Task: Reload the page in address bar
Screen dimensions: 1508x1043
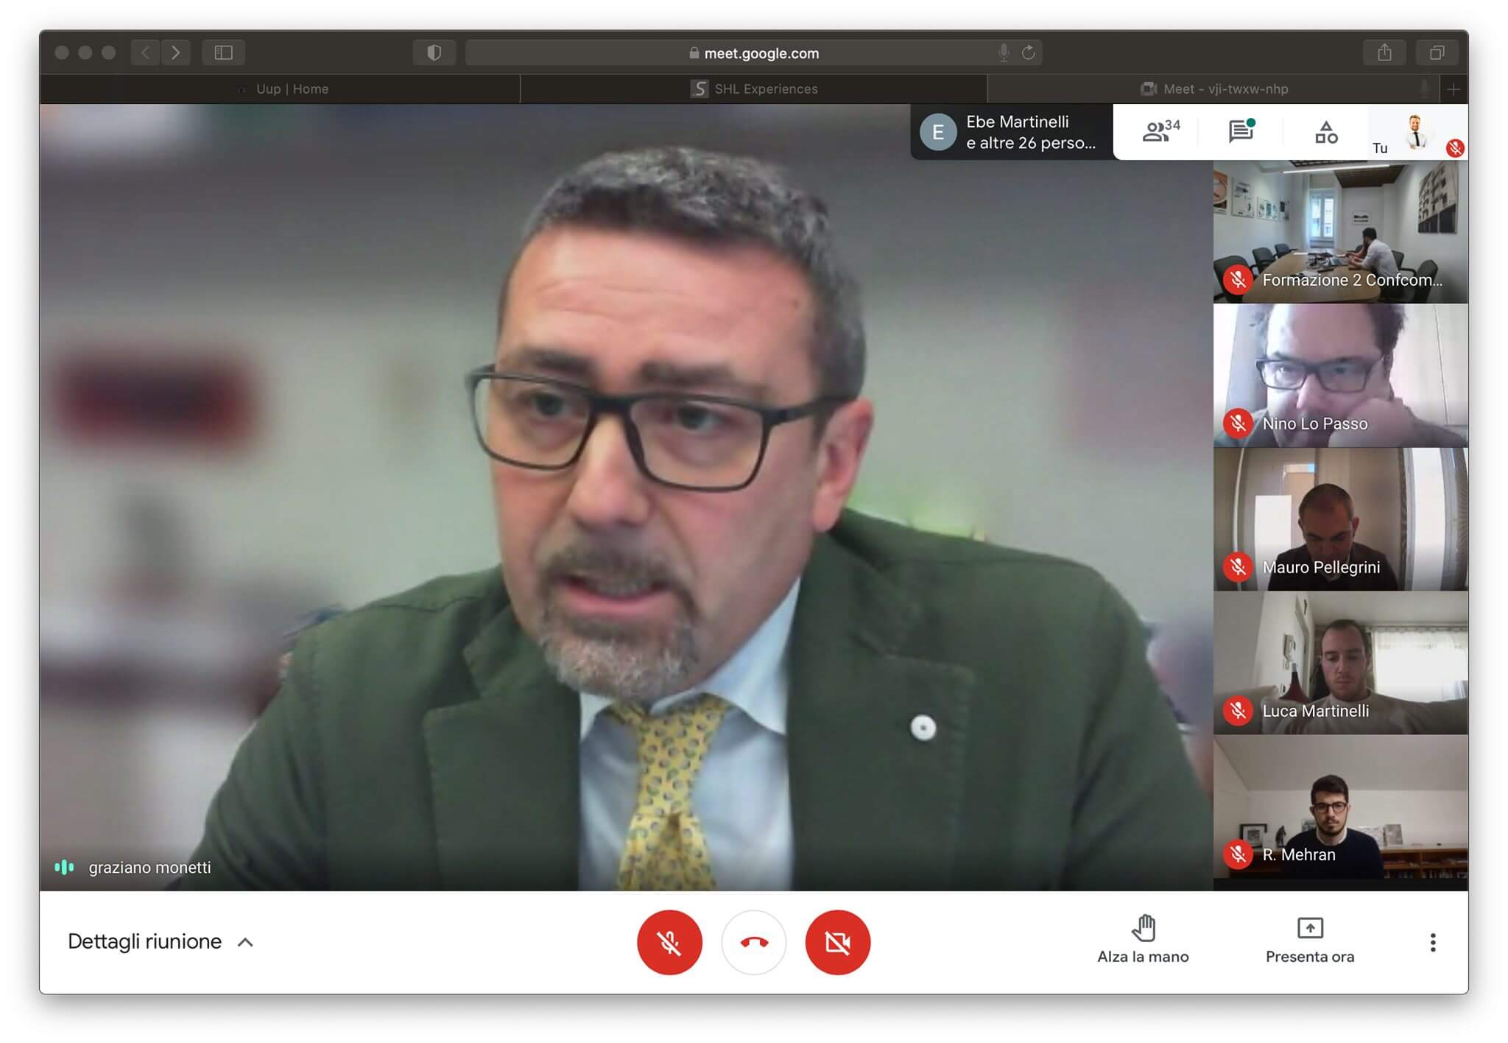Action: pos(1029,53)
